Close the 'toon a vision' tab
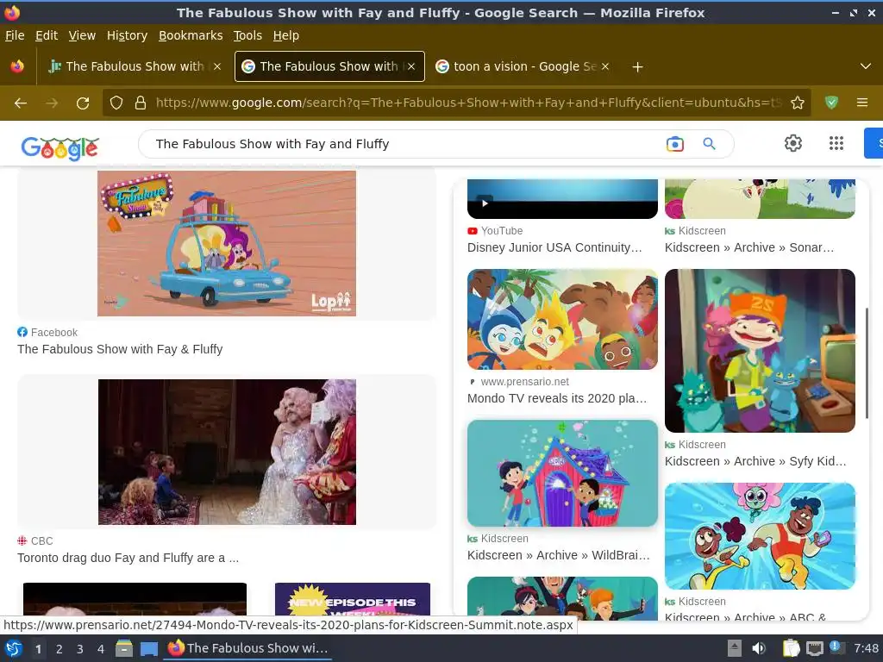 [605, 66]
